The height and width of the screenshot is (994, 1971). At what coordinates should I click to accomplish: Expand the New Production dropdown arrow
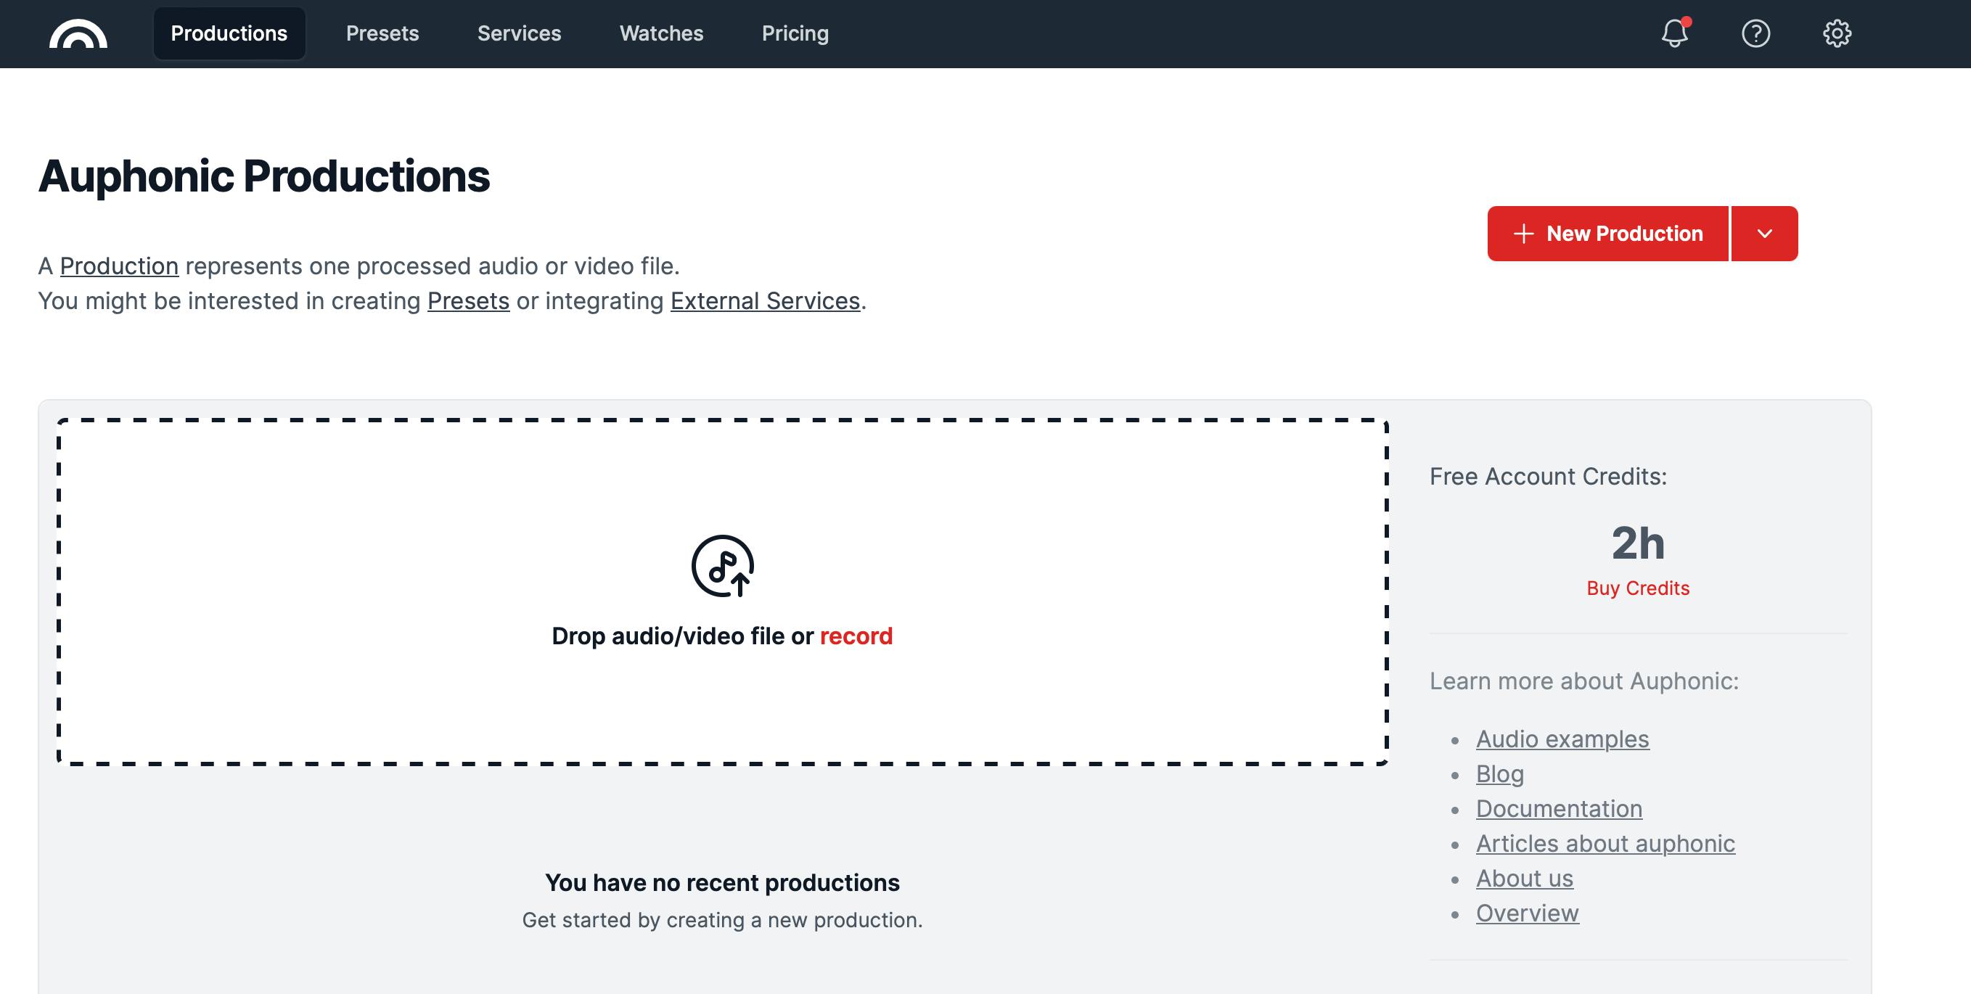1764,234
